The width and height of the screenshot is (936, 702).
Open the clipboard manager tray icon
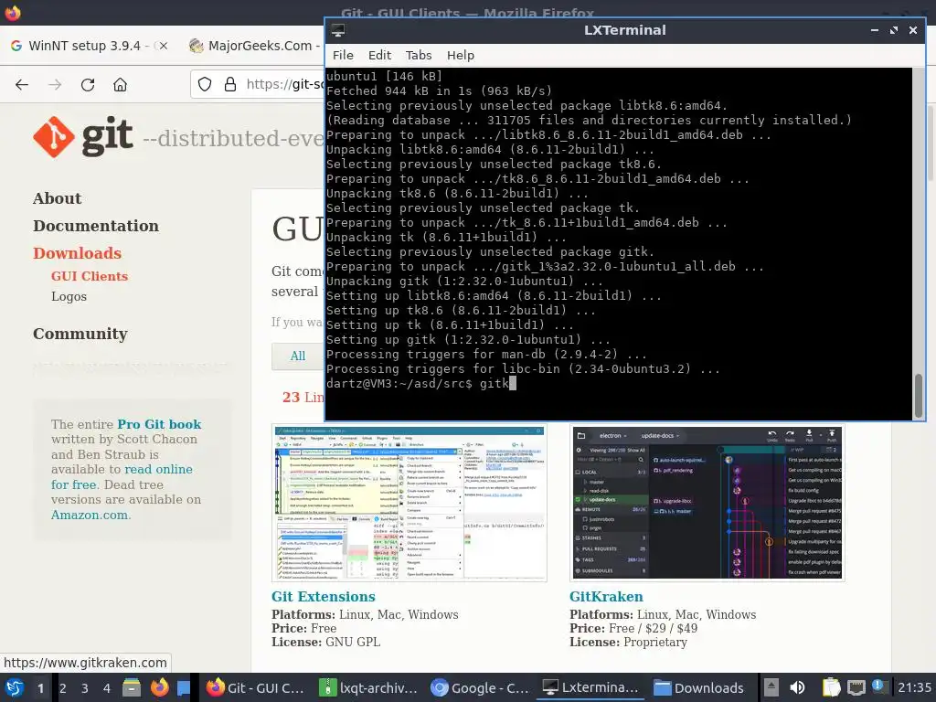(x=831, y=687)
